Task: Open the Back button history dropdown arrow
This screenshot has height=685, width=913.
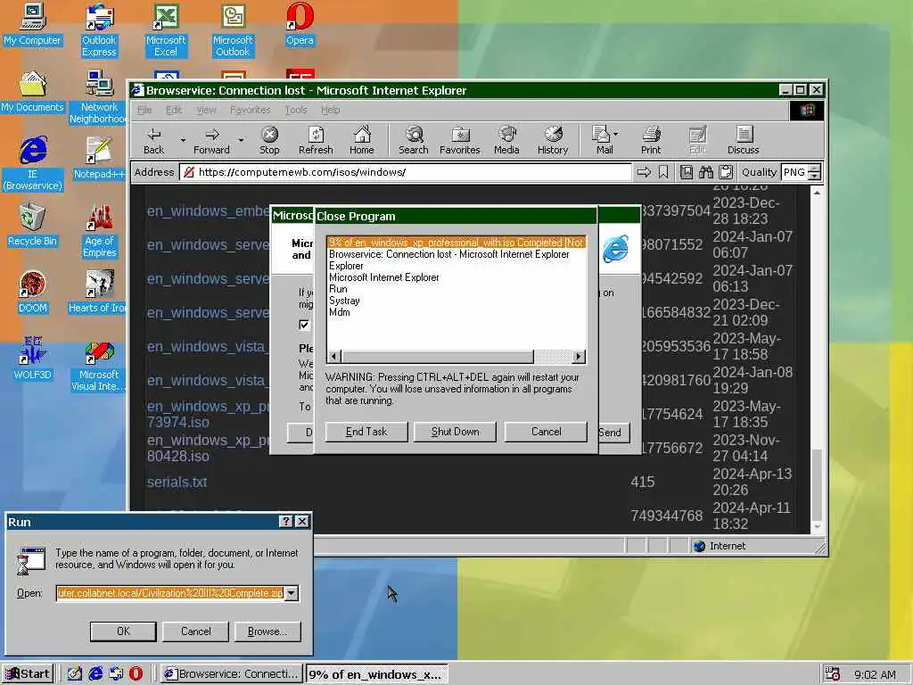Action: click(x=183, y=140)
